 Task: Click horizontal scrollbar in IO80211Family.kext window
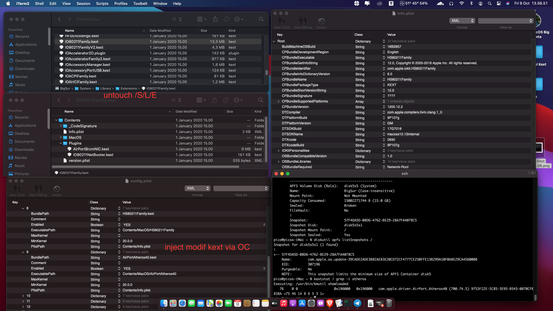[145, 167]
